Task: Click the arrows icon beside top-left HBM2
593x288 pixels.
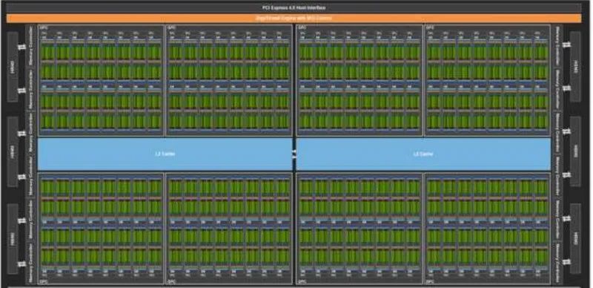Action: 22,47
